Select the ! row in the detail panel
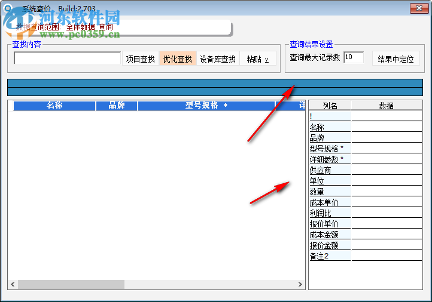The image size is (432, 302). (366, 116)
